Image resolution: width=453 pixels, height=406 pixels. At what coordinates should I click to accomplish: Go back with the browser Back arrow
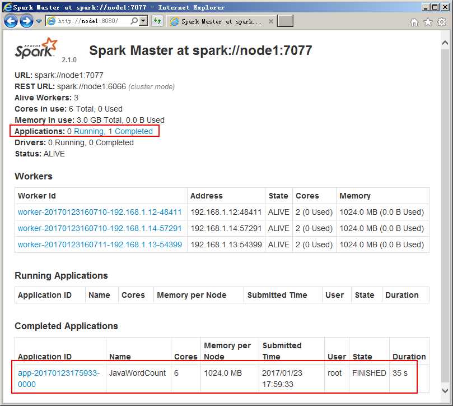pos(11,21)
